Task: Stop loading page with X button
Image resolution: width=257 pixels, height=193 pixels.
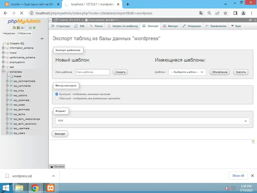Action: 22,13
